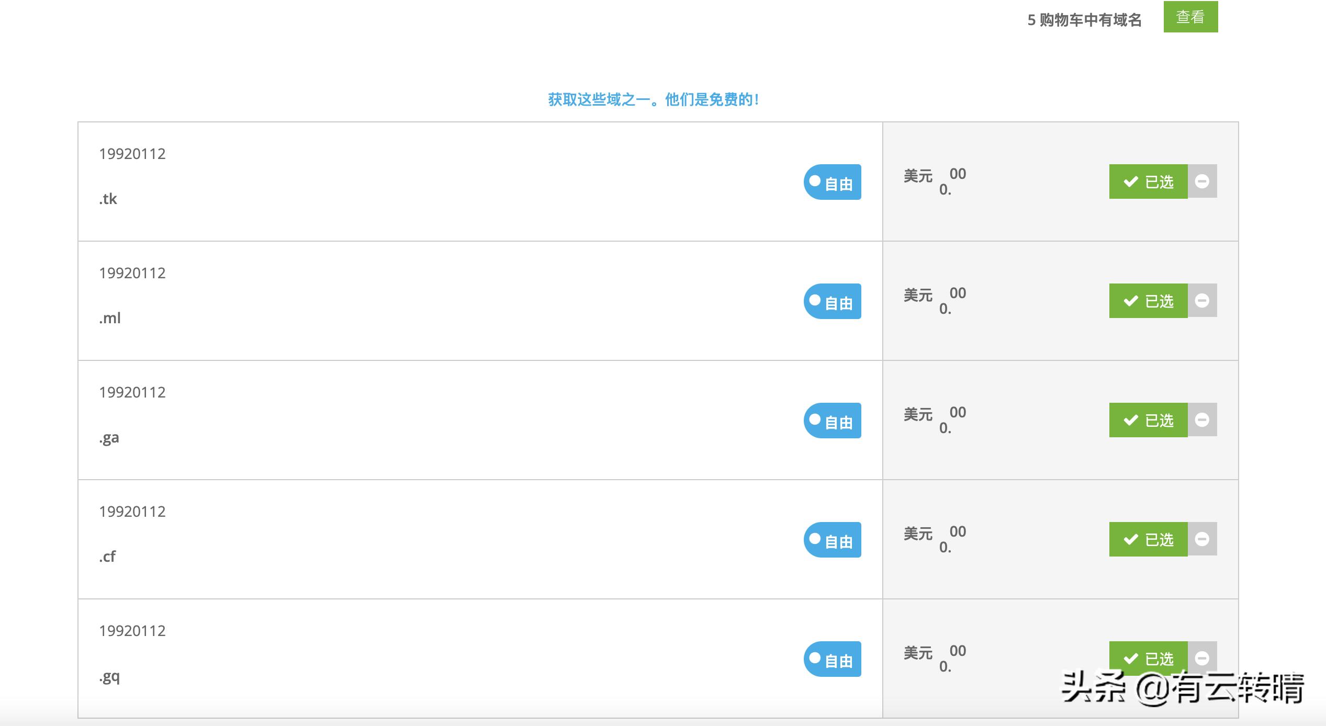Viewport: 1326px width, 726px height.
Task: Select the 19920112 .ga domain name row
Action: [132, 414]
